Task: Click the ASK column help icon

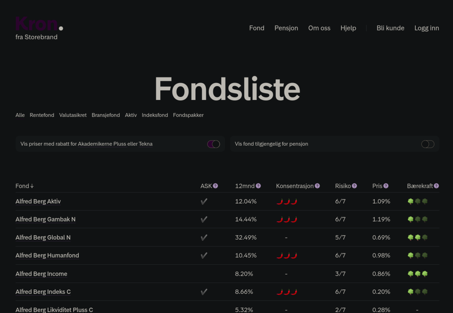Action: 215,186
